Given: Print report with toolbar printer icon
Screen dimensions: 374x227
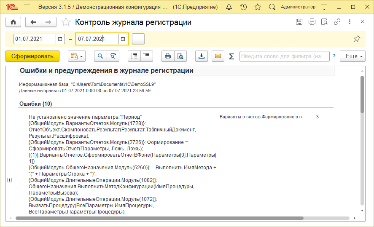Looking at the screenshot, I should point(168,56).
